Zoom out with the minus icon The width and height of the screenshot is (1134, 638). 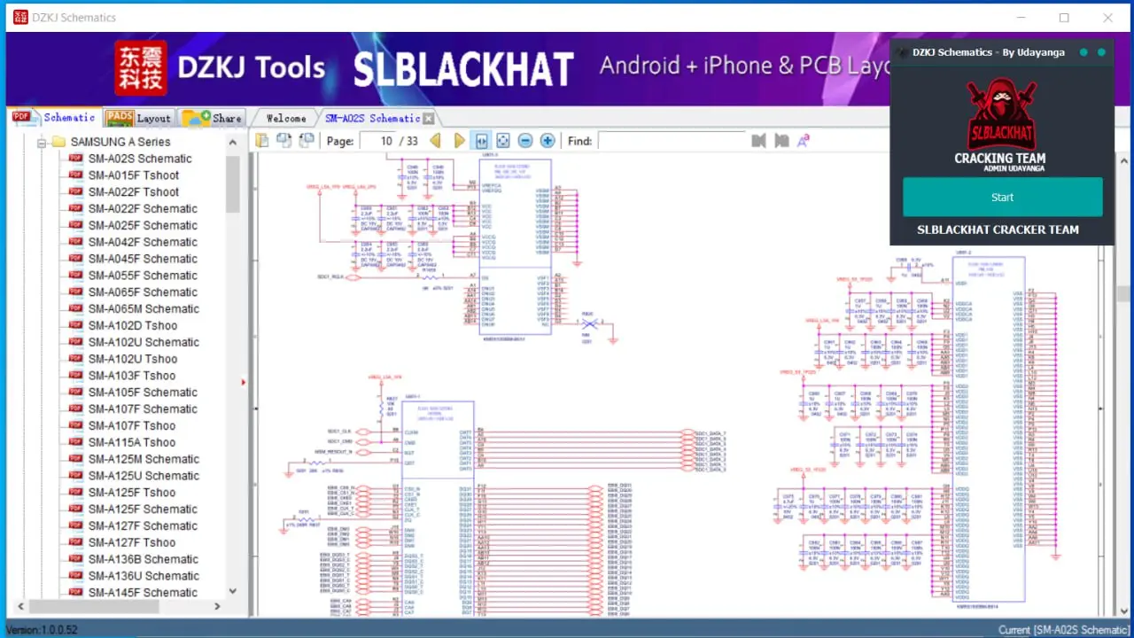click(525, 140)
